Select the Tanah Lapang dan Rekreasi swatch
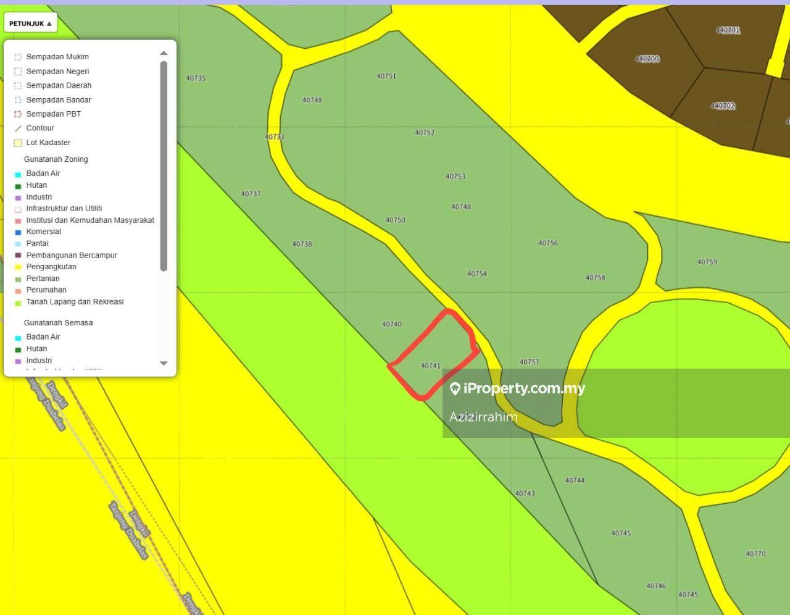The height and width of the screenshot is (615, 790). click(18, 303)
